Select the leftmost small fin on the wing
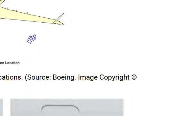This screenshot has width=180, height=116. (7, 8)
